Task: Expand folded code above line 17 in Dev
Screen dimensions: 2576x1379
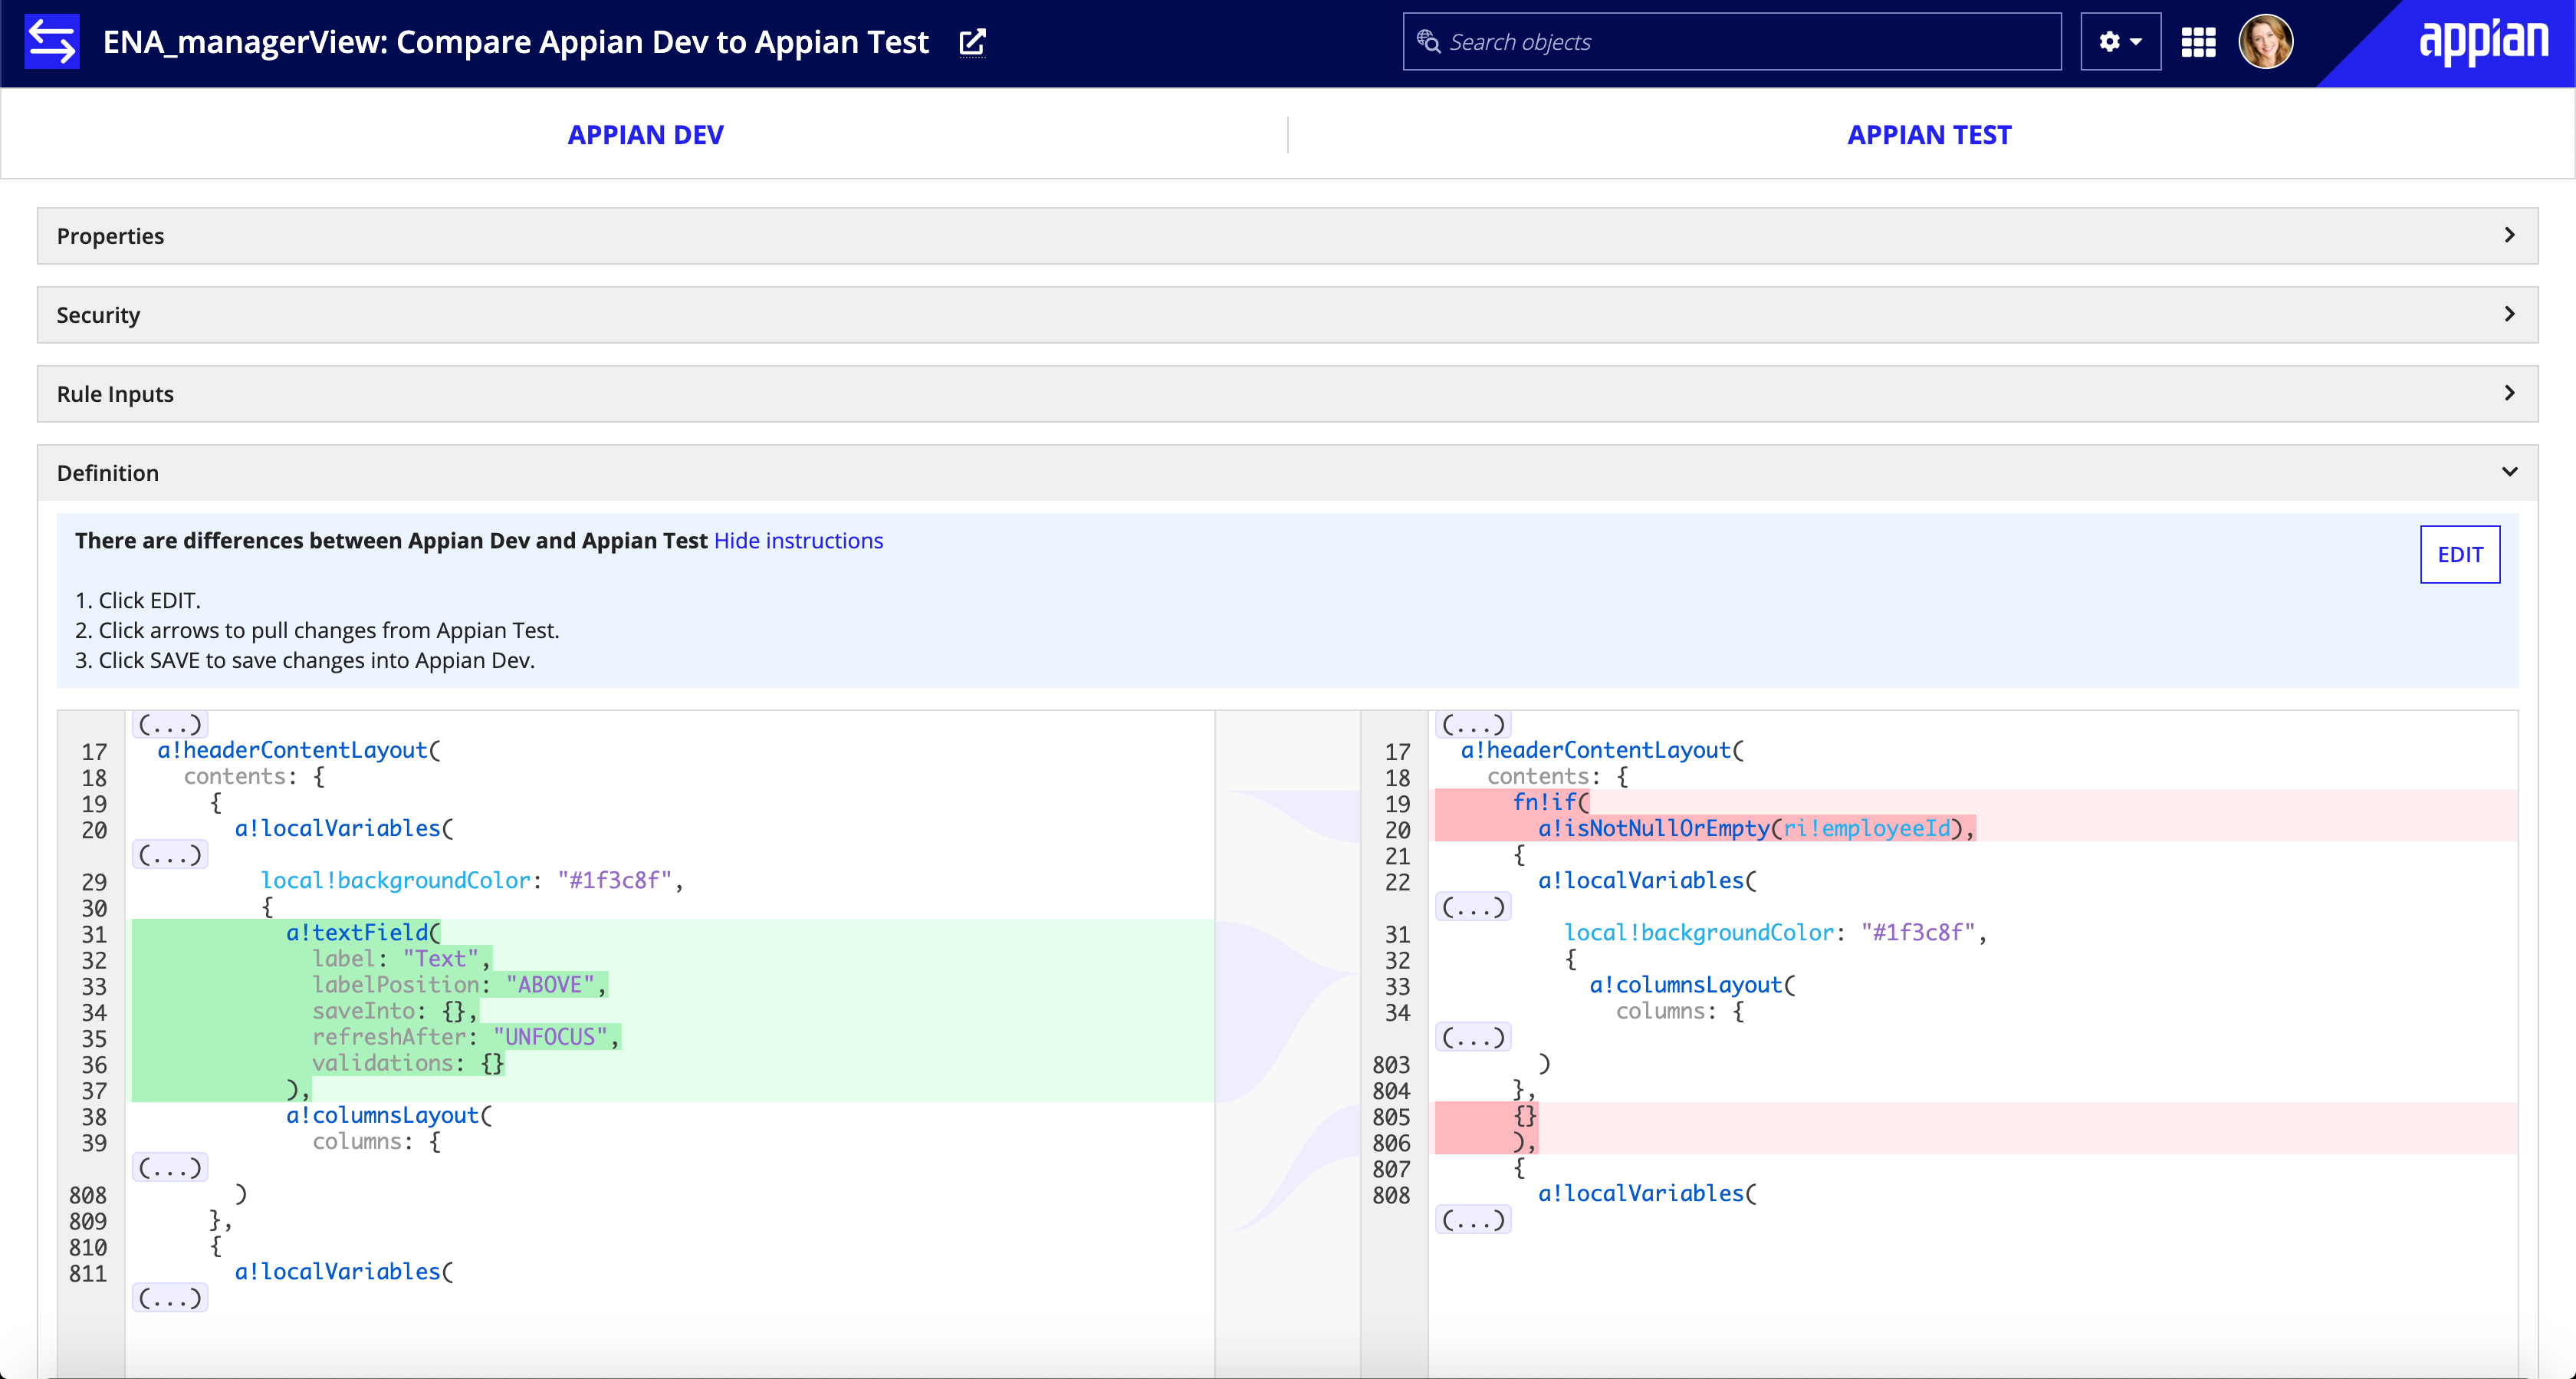Action: [x=170, y=723]
